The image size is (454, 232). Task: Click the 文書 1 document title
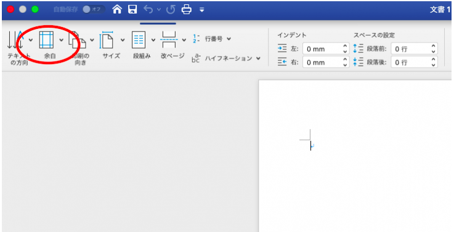[x=440, y=10]
